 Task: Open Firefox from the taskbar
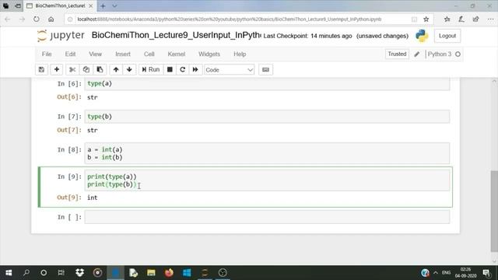pyautogui.click(x=169, y=273)
